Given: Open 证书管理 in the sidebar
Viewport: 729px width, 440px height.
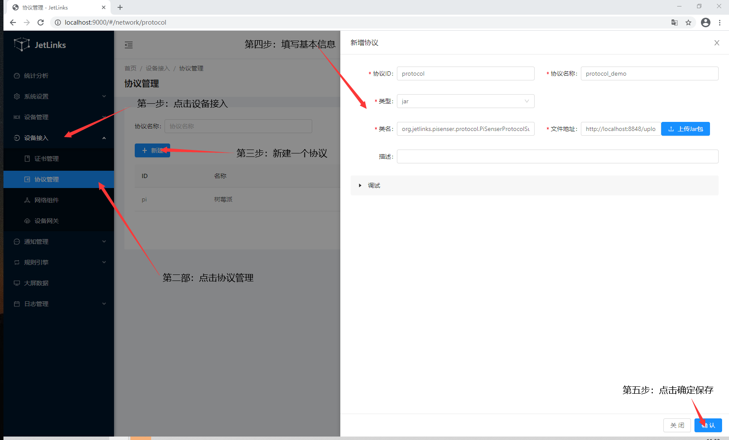Looking at the screenshot, I should point(47,159).
